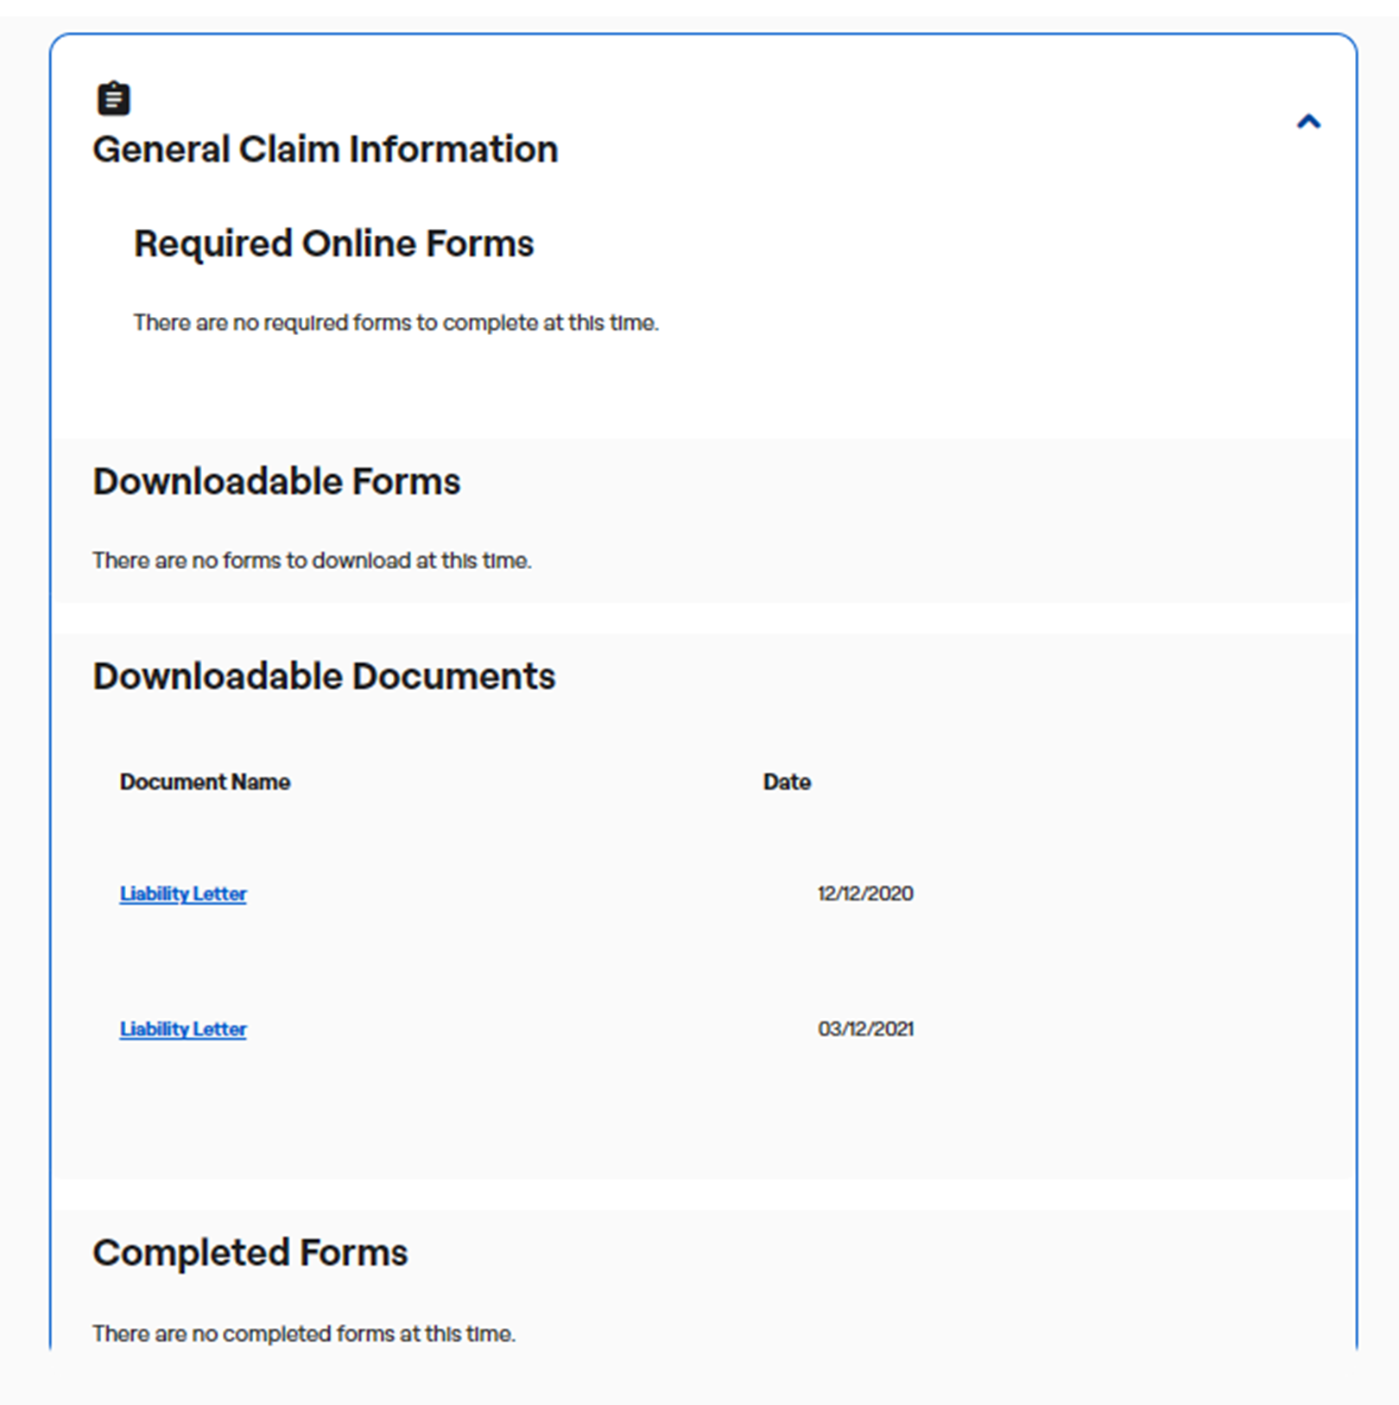
Task: Select the 03/12/2021 date cell
Action: (x=865, y=1029)
